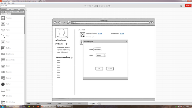Click the BUY now button
Image resolution: width=192 pixels, height=108 pixels.
tap(188, 6)
